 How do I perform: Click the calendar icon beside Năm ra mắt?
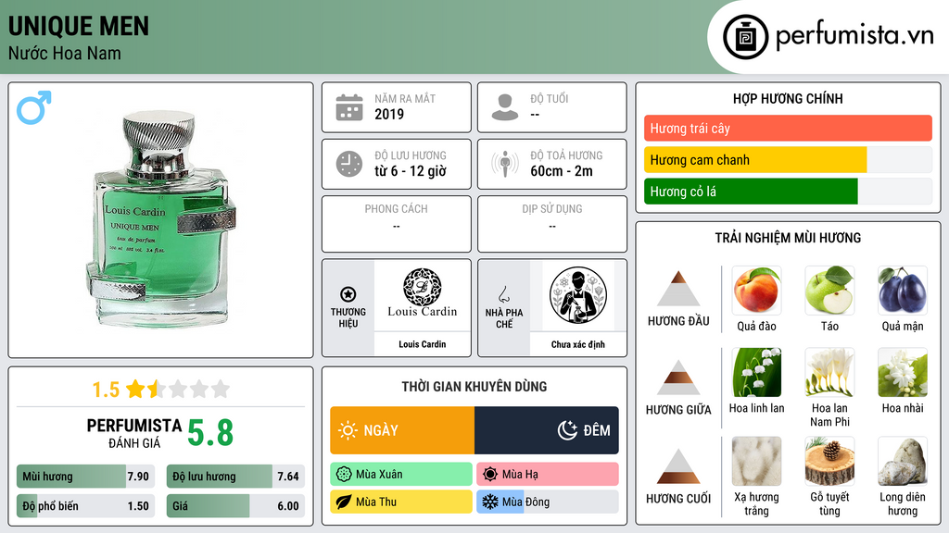point(349,107)
